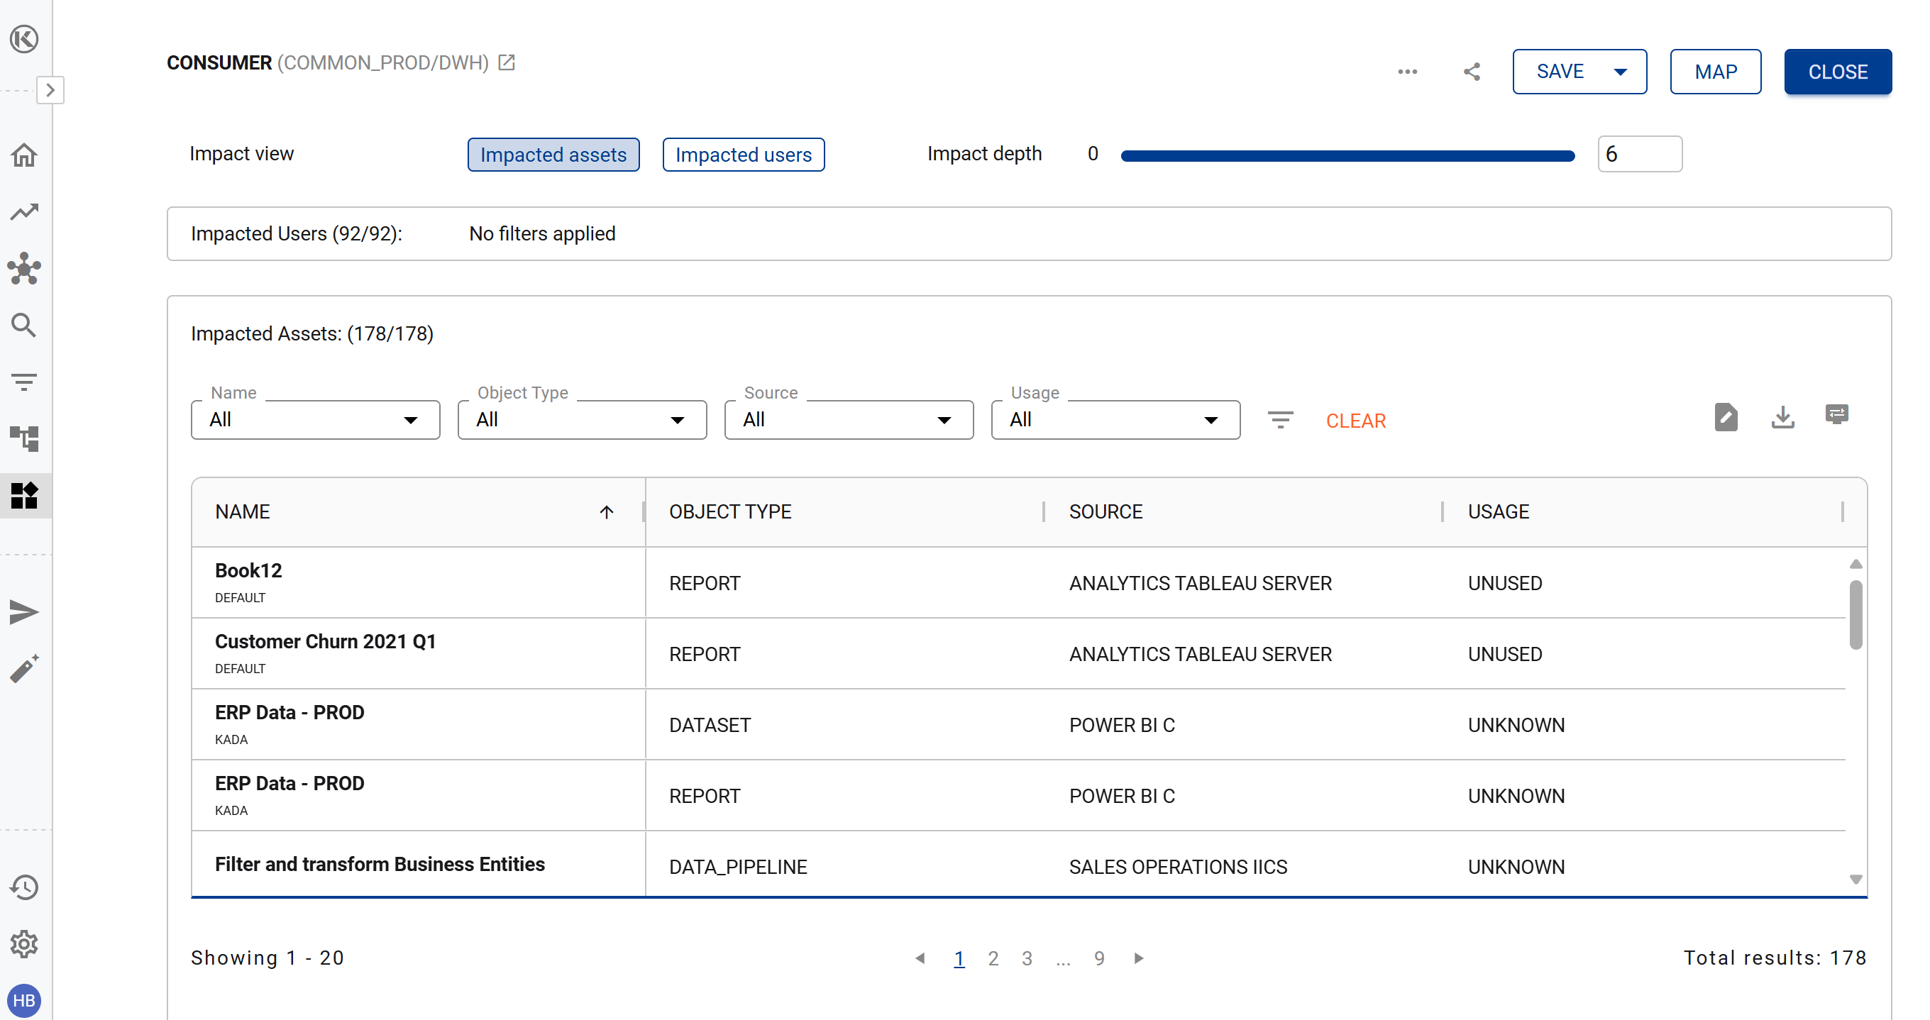The width and height of the screenshot is (1930, 1020).
Task: Open the SAVE button dropdown arrow
Action: coord(1620,72)
